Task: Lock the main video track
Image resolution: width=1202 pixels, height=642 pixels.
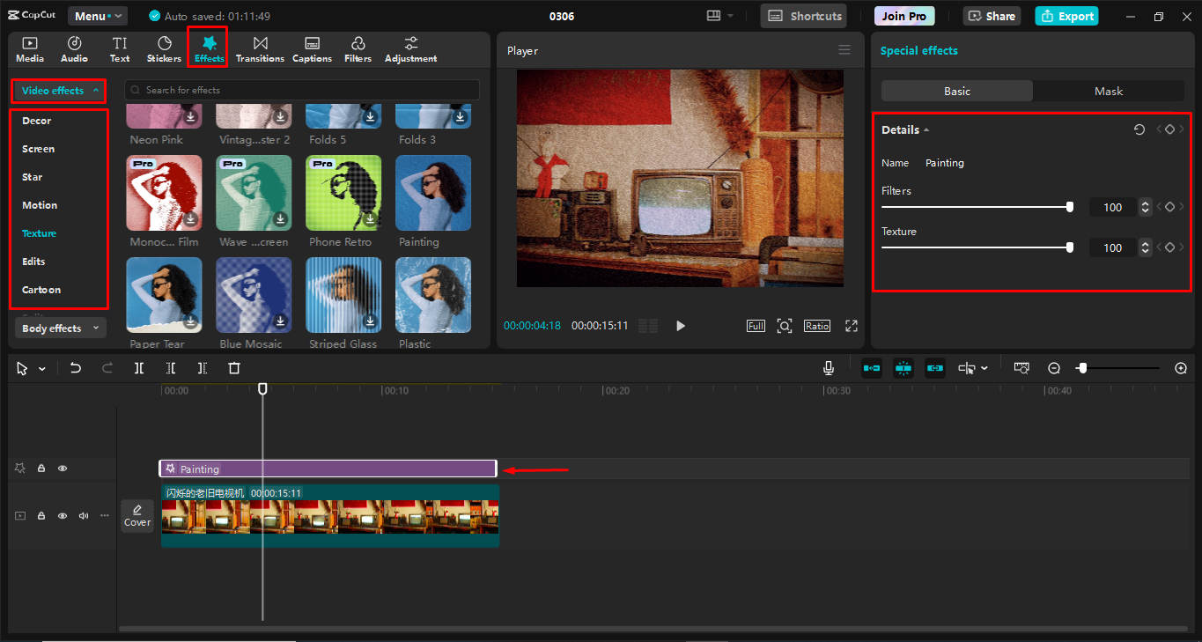Action: tap(41, 516)
